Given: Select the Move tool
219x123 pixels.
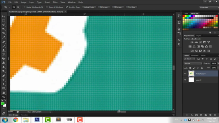Looking at the screenshot, I should coord(4,16).
